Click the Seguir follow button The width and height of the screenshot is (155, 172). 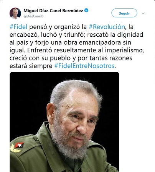tap(124, 13)
